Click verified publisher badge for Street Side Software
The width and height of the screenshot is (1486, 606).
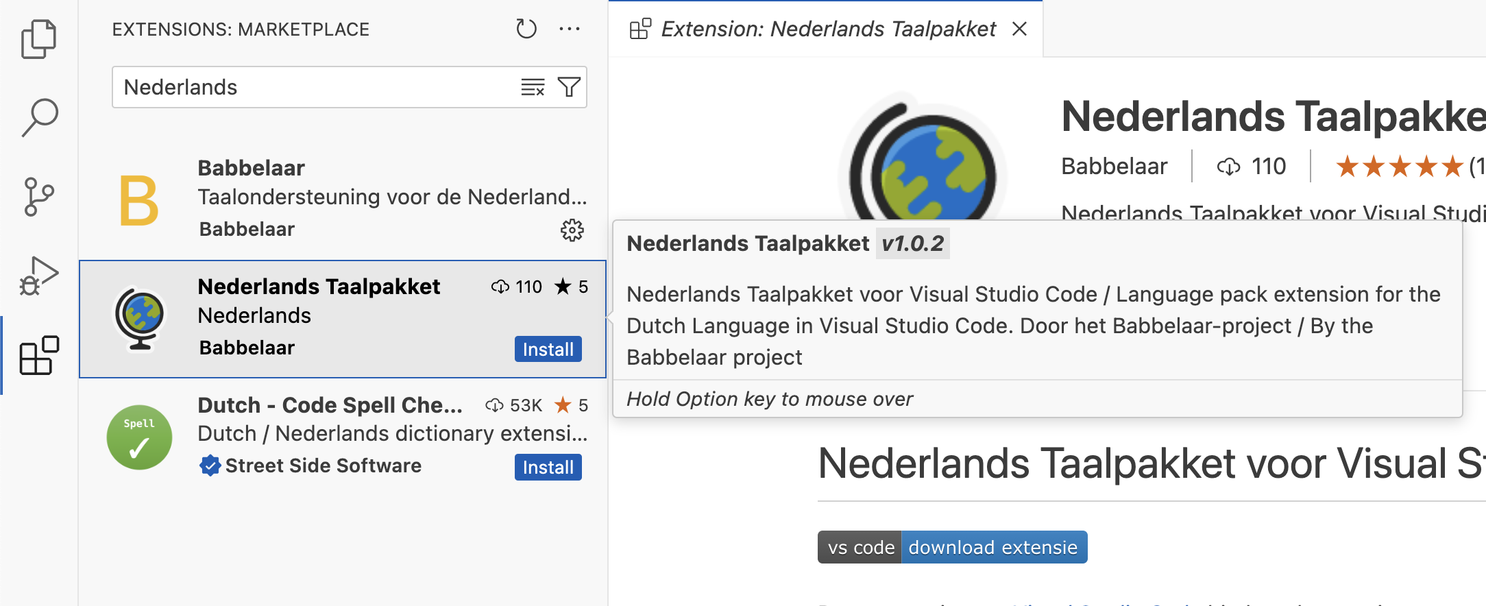tap(210, 465)
